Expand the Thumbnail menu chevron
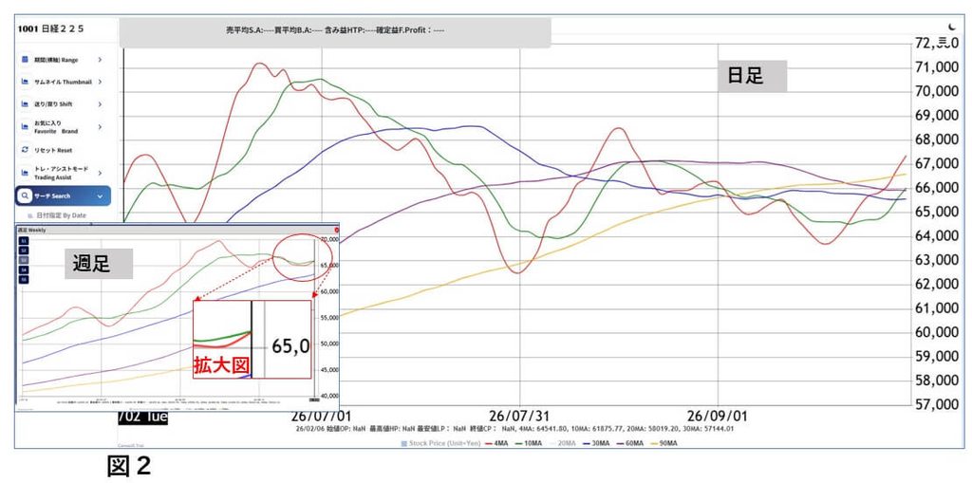 tap(100, 82)
